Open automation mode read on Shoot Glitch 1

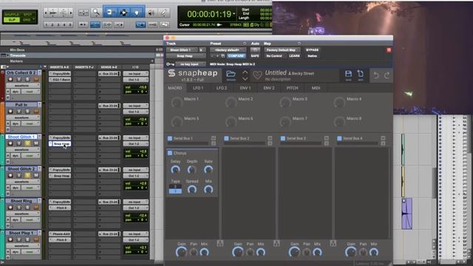31,156
